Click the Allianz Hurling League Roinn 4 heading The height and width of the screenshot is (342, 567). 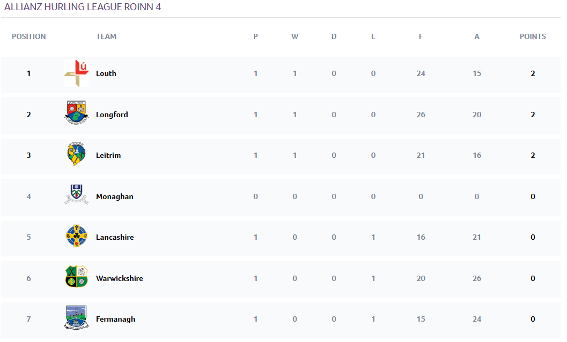click(83, 7)
